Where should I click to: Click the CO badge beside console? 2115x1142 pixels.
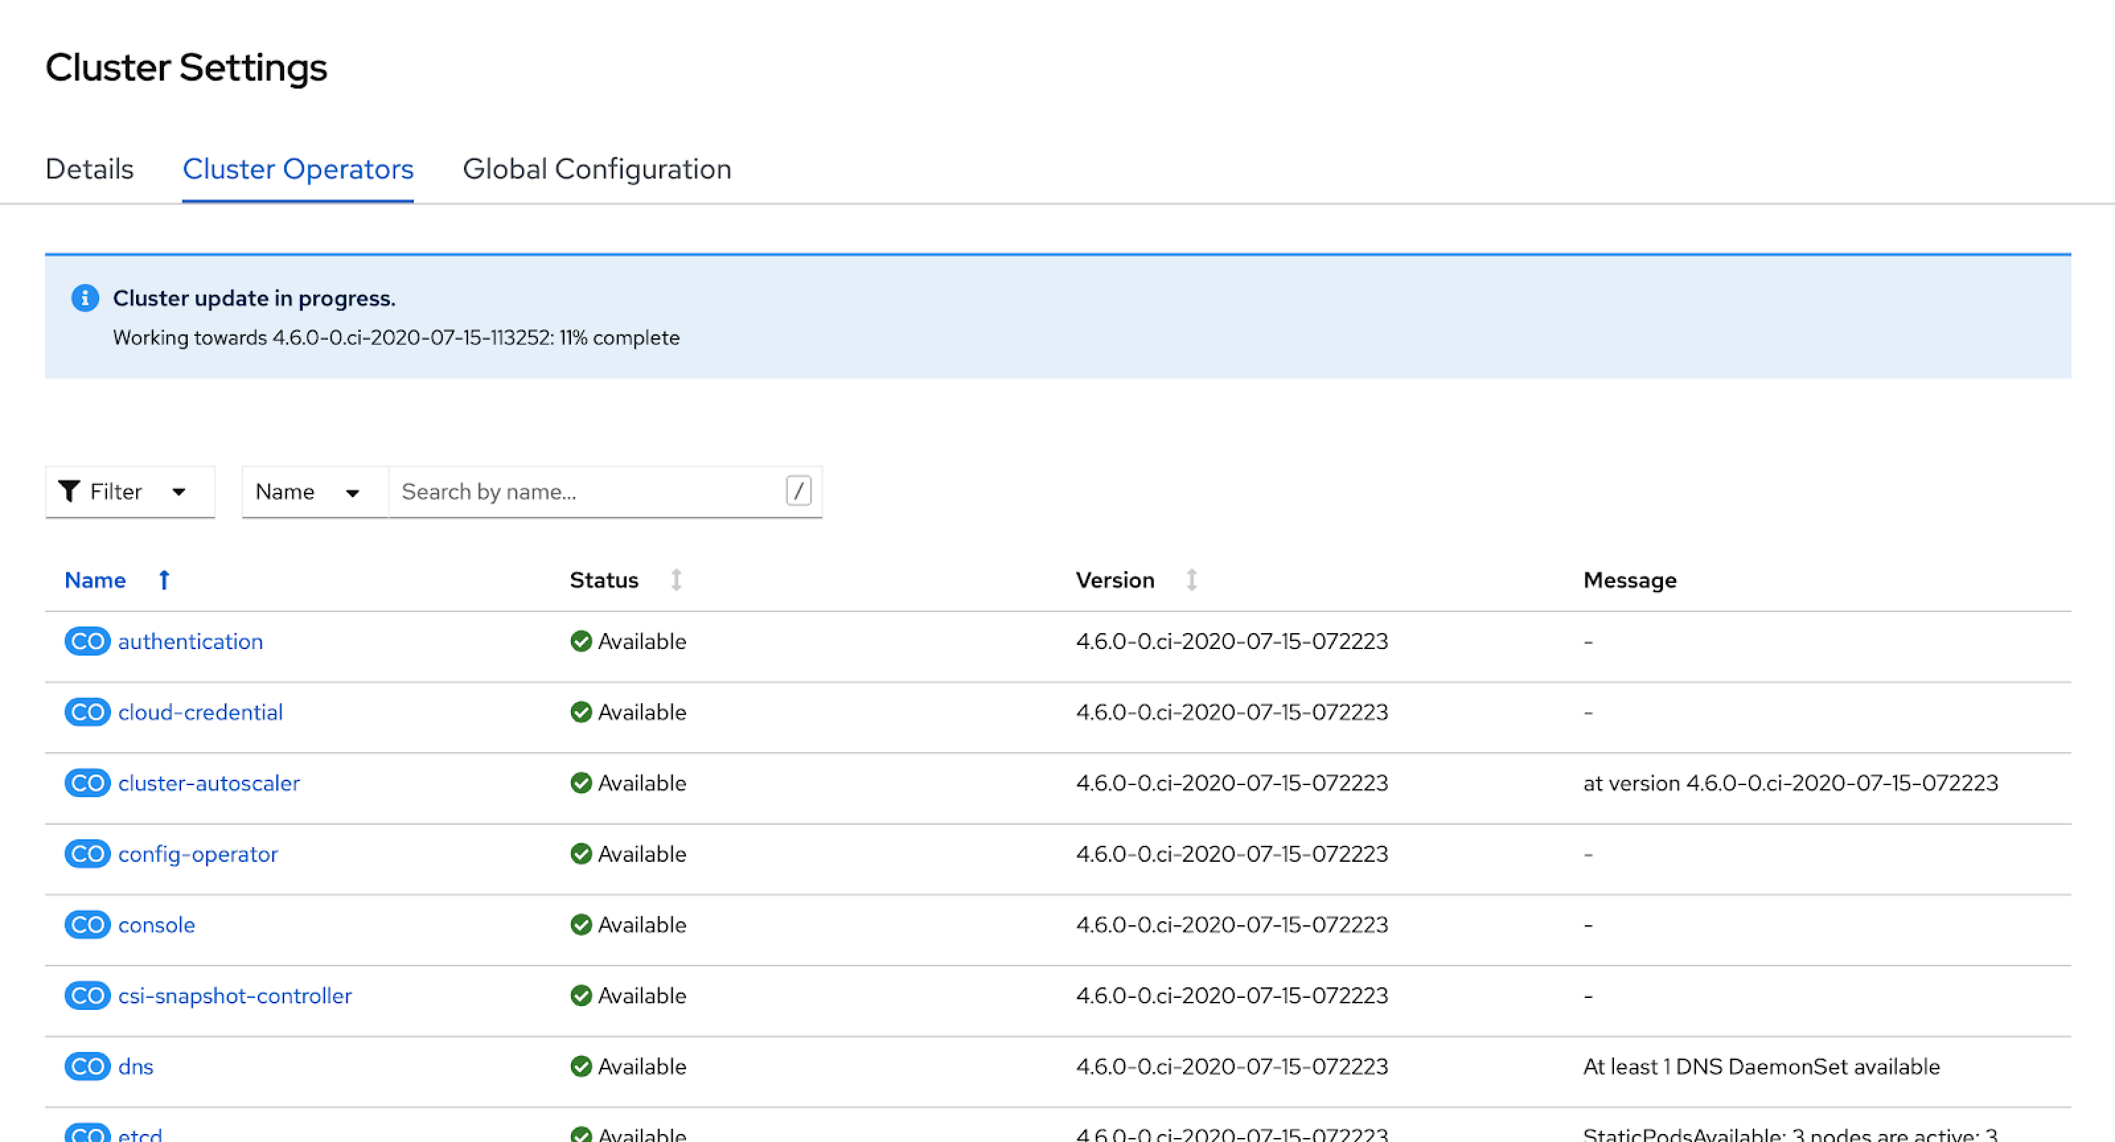pos(88,925)
